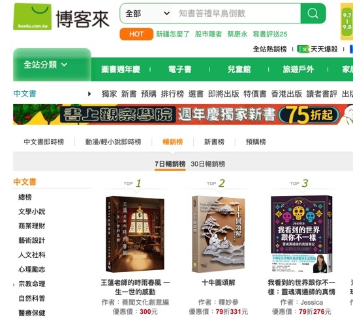Screen dimensions: 353x319
Task: Click the orange HOT badge
Action: click(x=136, y=34)
